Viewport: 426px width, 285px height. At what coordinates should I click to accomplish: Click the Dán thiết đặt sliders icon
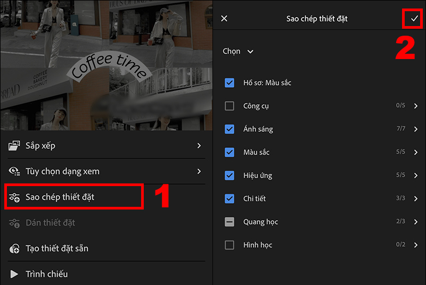click(x=14, y=223)
